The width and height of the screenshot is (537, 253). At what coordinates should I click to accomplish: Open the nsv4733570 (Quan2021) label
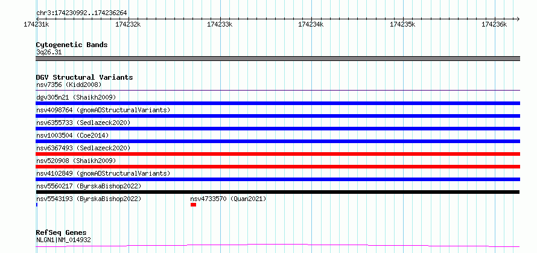[228, 199]
